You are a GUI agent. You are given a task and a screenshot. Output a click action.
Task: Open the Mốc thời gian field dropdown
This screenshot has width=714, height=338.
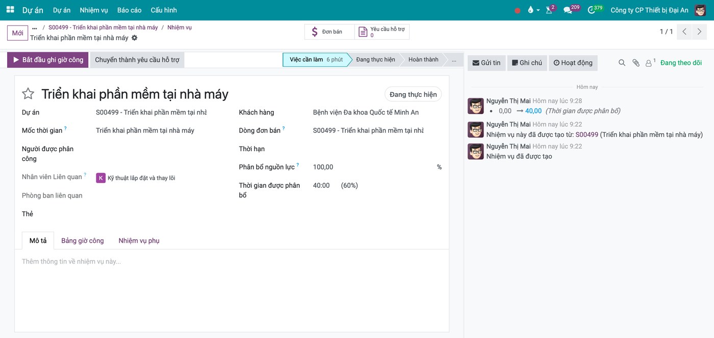[x=151, y=130]
